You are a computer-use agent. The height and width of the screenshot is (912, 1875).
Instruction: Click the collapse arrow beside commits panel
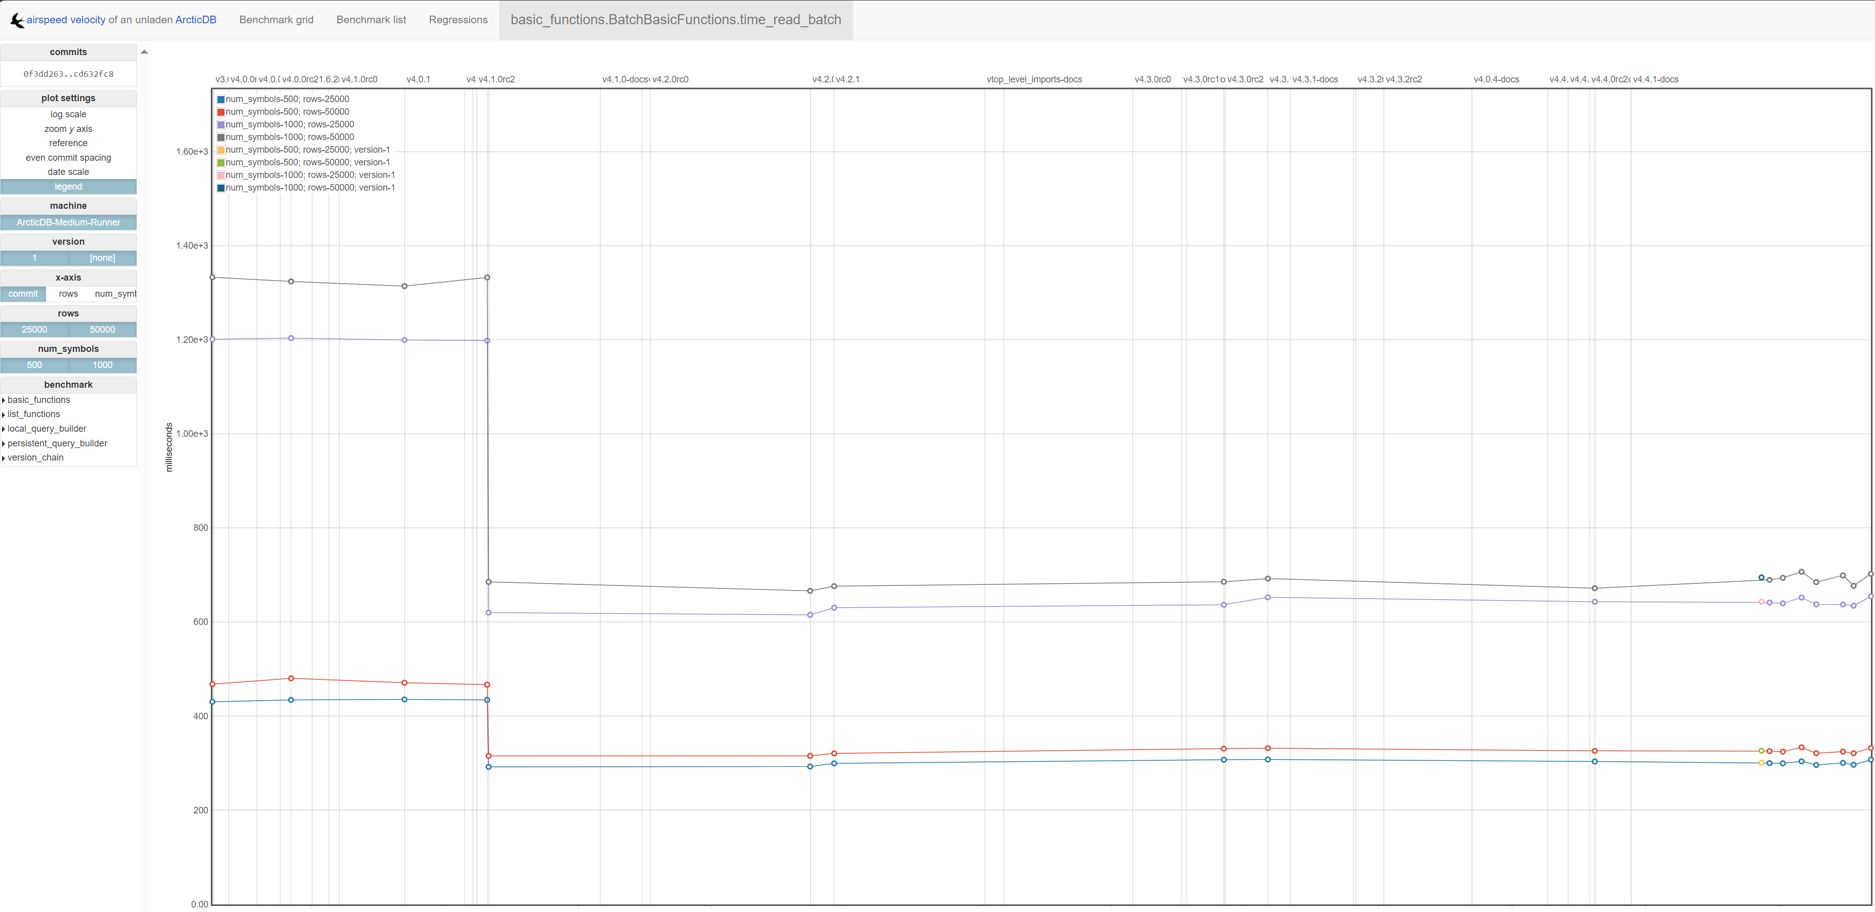pos(144,52)
